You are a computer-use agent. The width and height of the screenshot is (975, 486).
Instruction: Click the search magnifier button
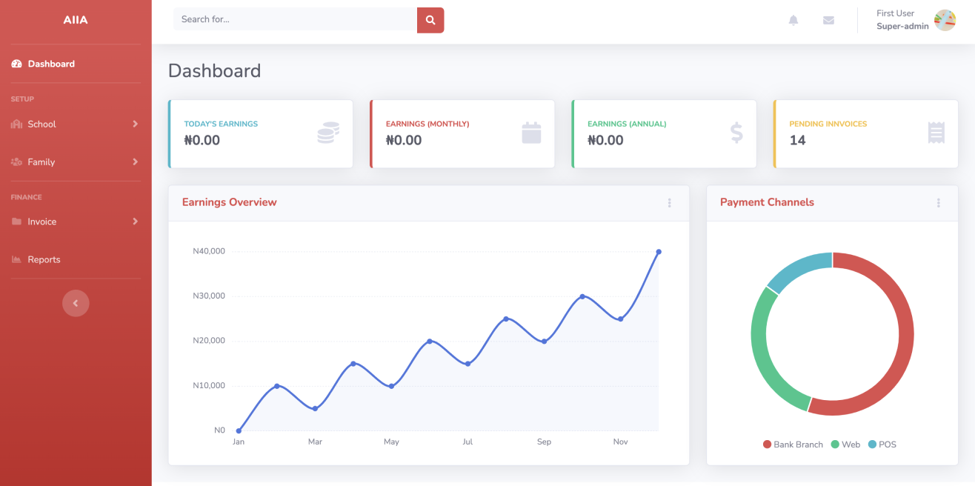coord(430,20)
